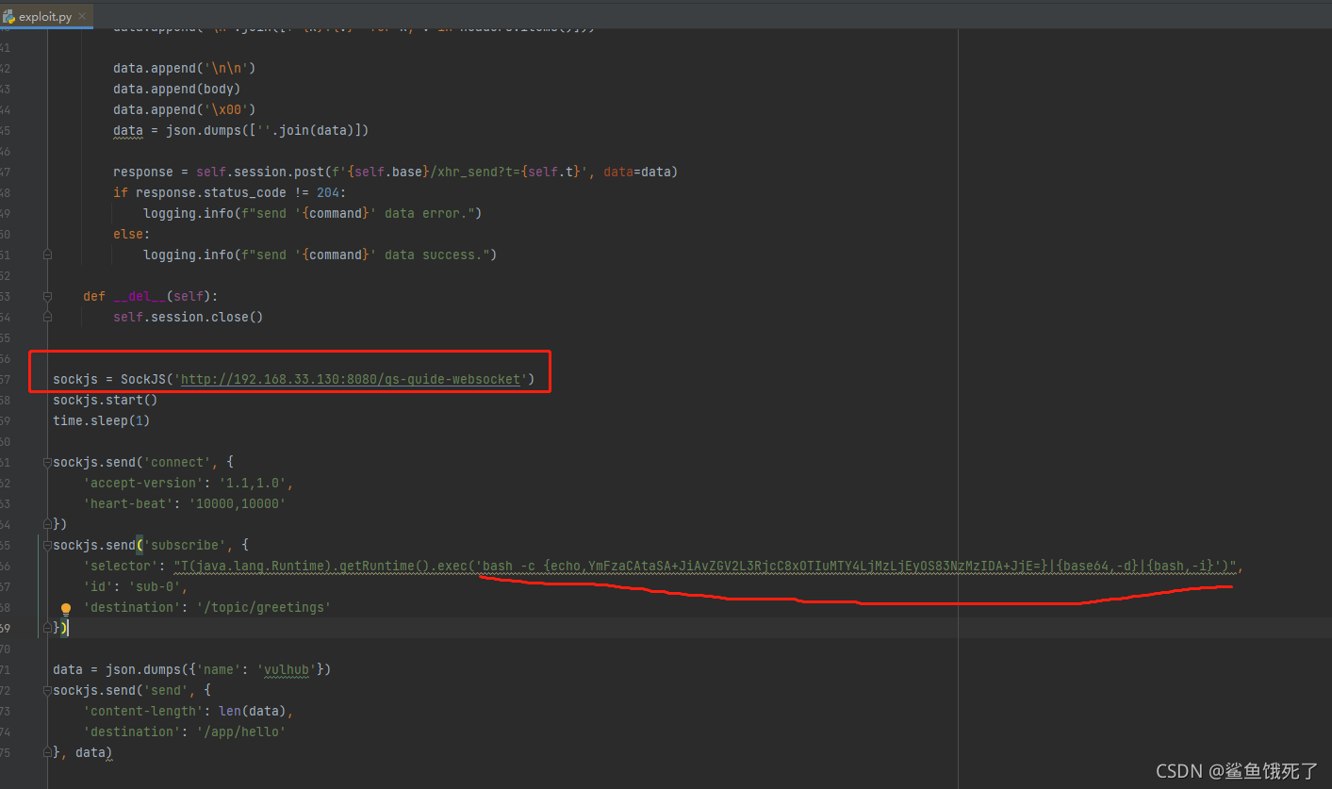1332x789 pixels.
Task: Click the '/topic/greetings' destination string
Action: click(x=263, y=607)
